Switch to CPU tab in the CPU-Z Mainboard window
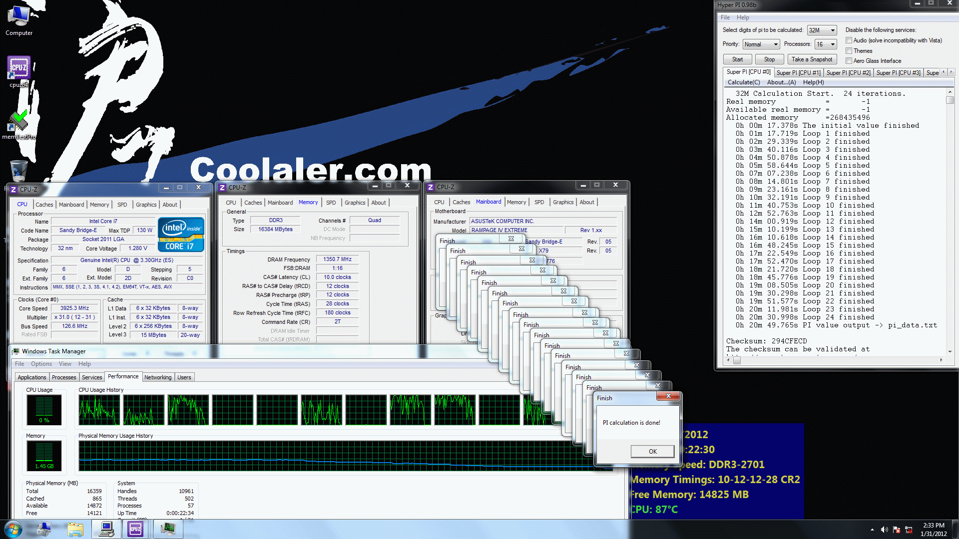 (x=439, y=202)
